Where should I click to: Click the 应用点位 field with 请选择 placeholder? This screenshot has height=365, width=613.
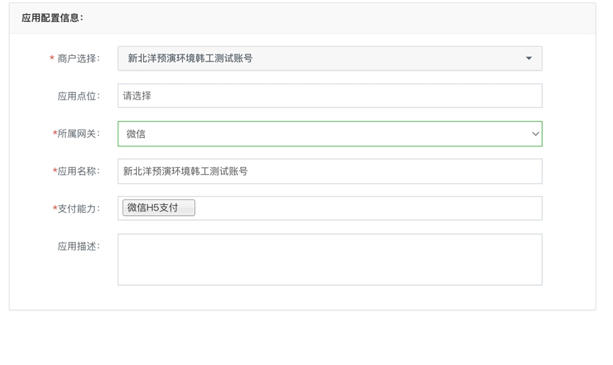point(330,95)
